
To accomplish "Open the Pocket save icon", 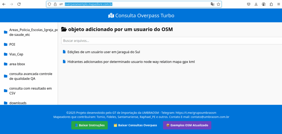I will [249, 4].
